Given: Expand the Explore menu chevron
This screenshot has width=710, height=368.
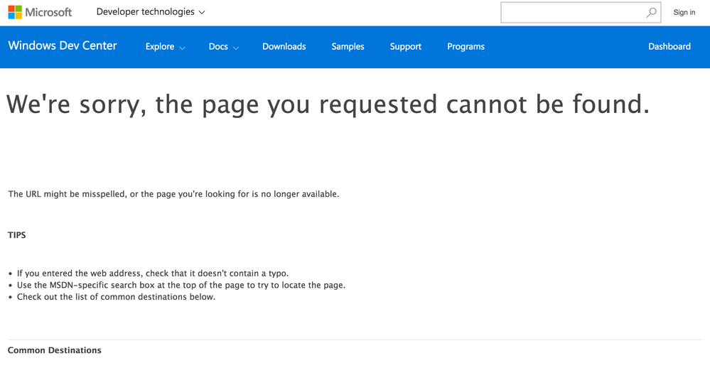Looking at the screenshot, I should point(183,48).
